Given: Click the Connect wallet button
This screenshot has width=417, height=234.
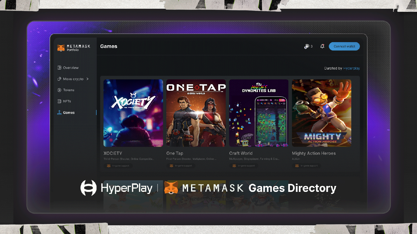Looking at the screenshot, I should coord(344,46).
